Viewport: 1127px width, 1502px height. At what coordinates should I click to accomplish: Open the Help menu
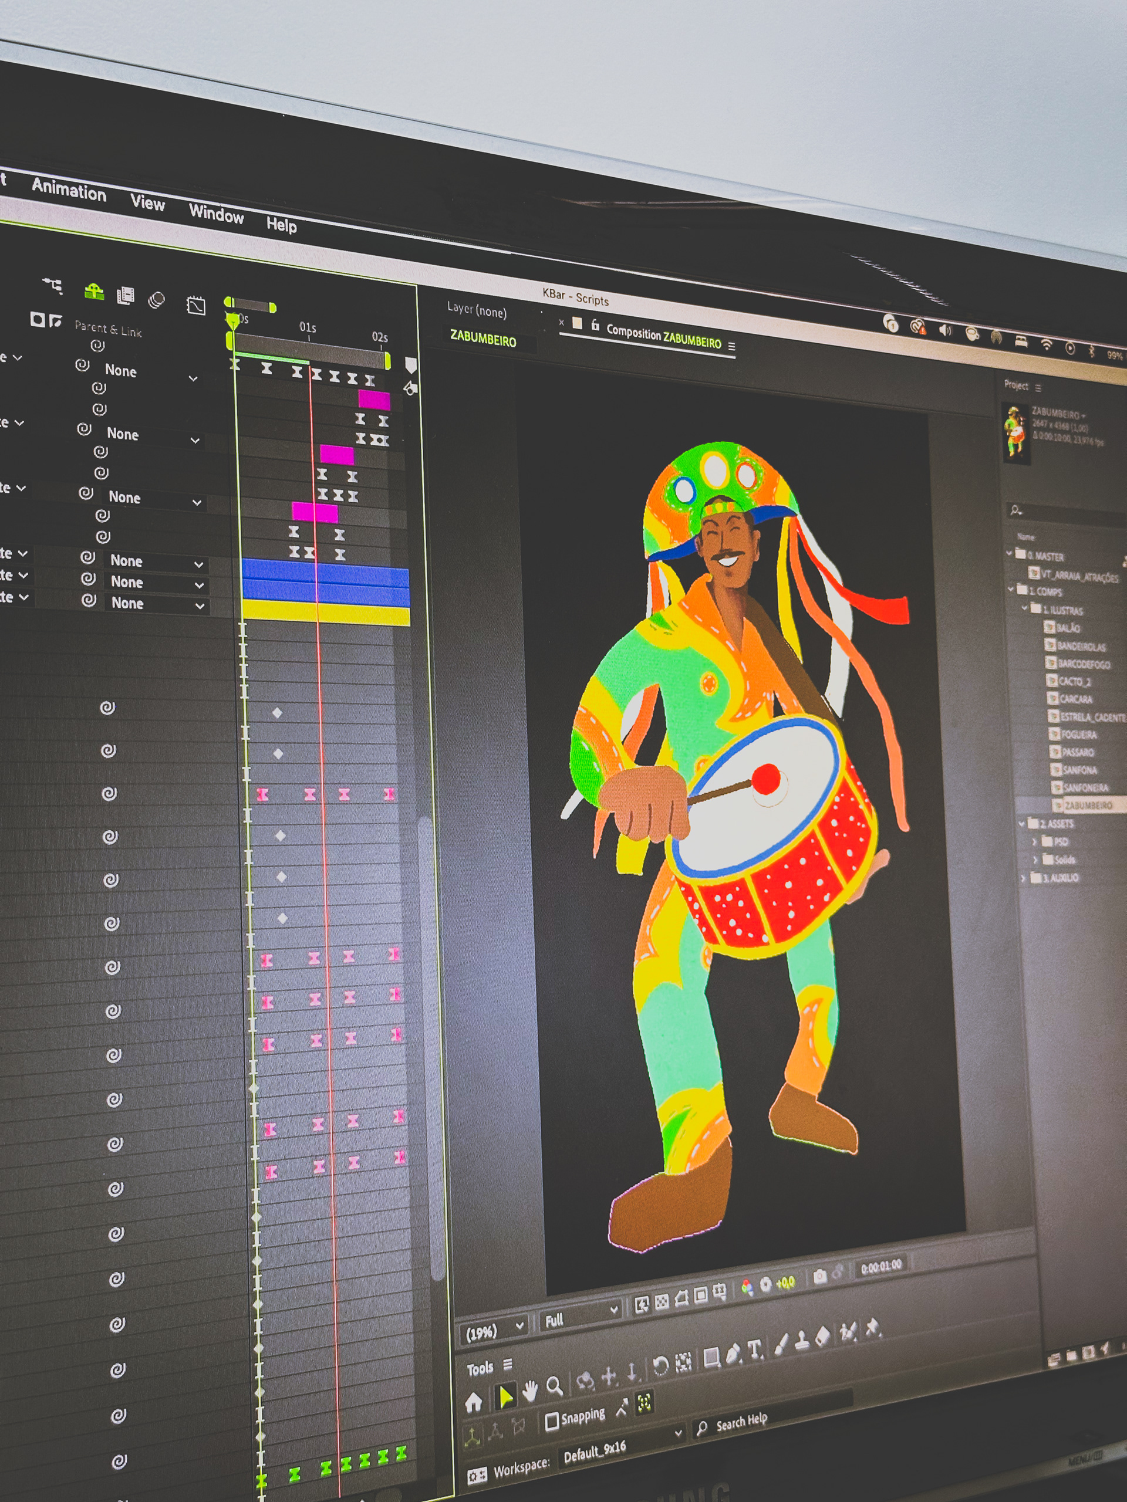(x=281, y=224)
